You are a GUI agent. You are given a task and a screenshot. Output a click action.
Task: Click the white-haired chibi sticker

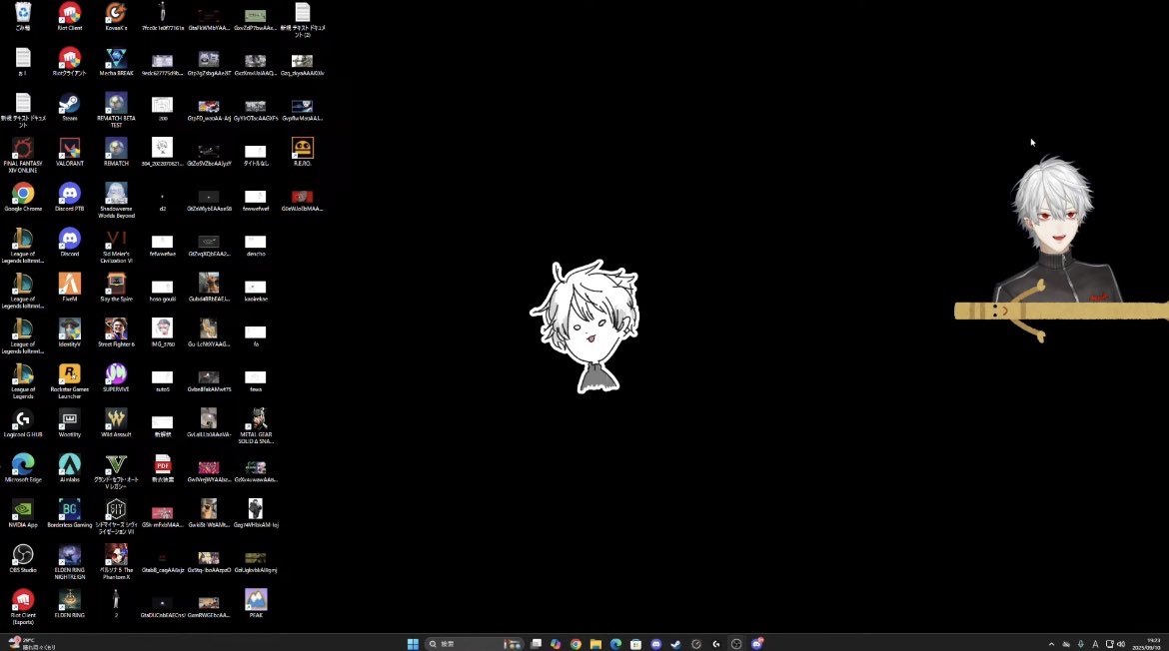(x=585, y=326)
